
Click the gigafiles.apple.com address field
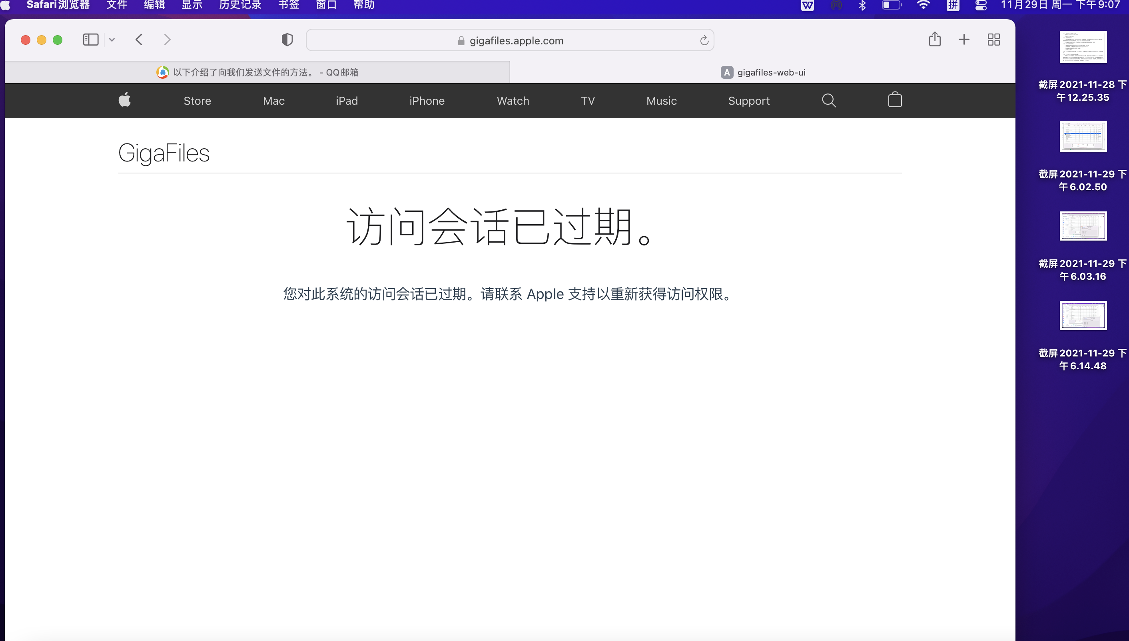[x=516, y=40]
